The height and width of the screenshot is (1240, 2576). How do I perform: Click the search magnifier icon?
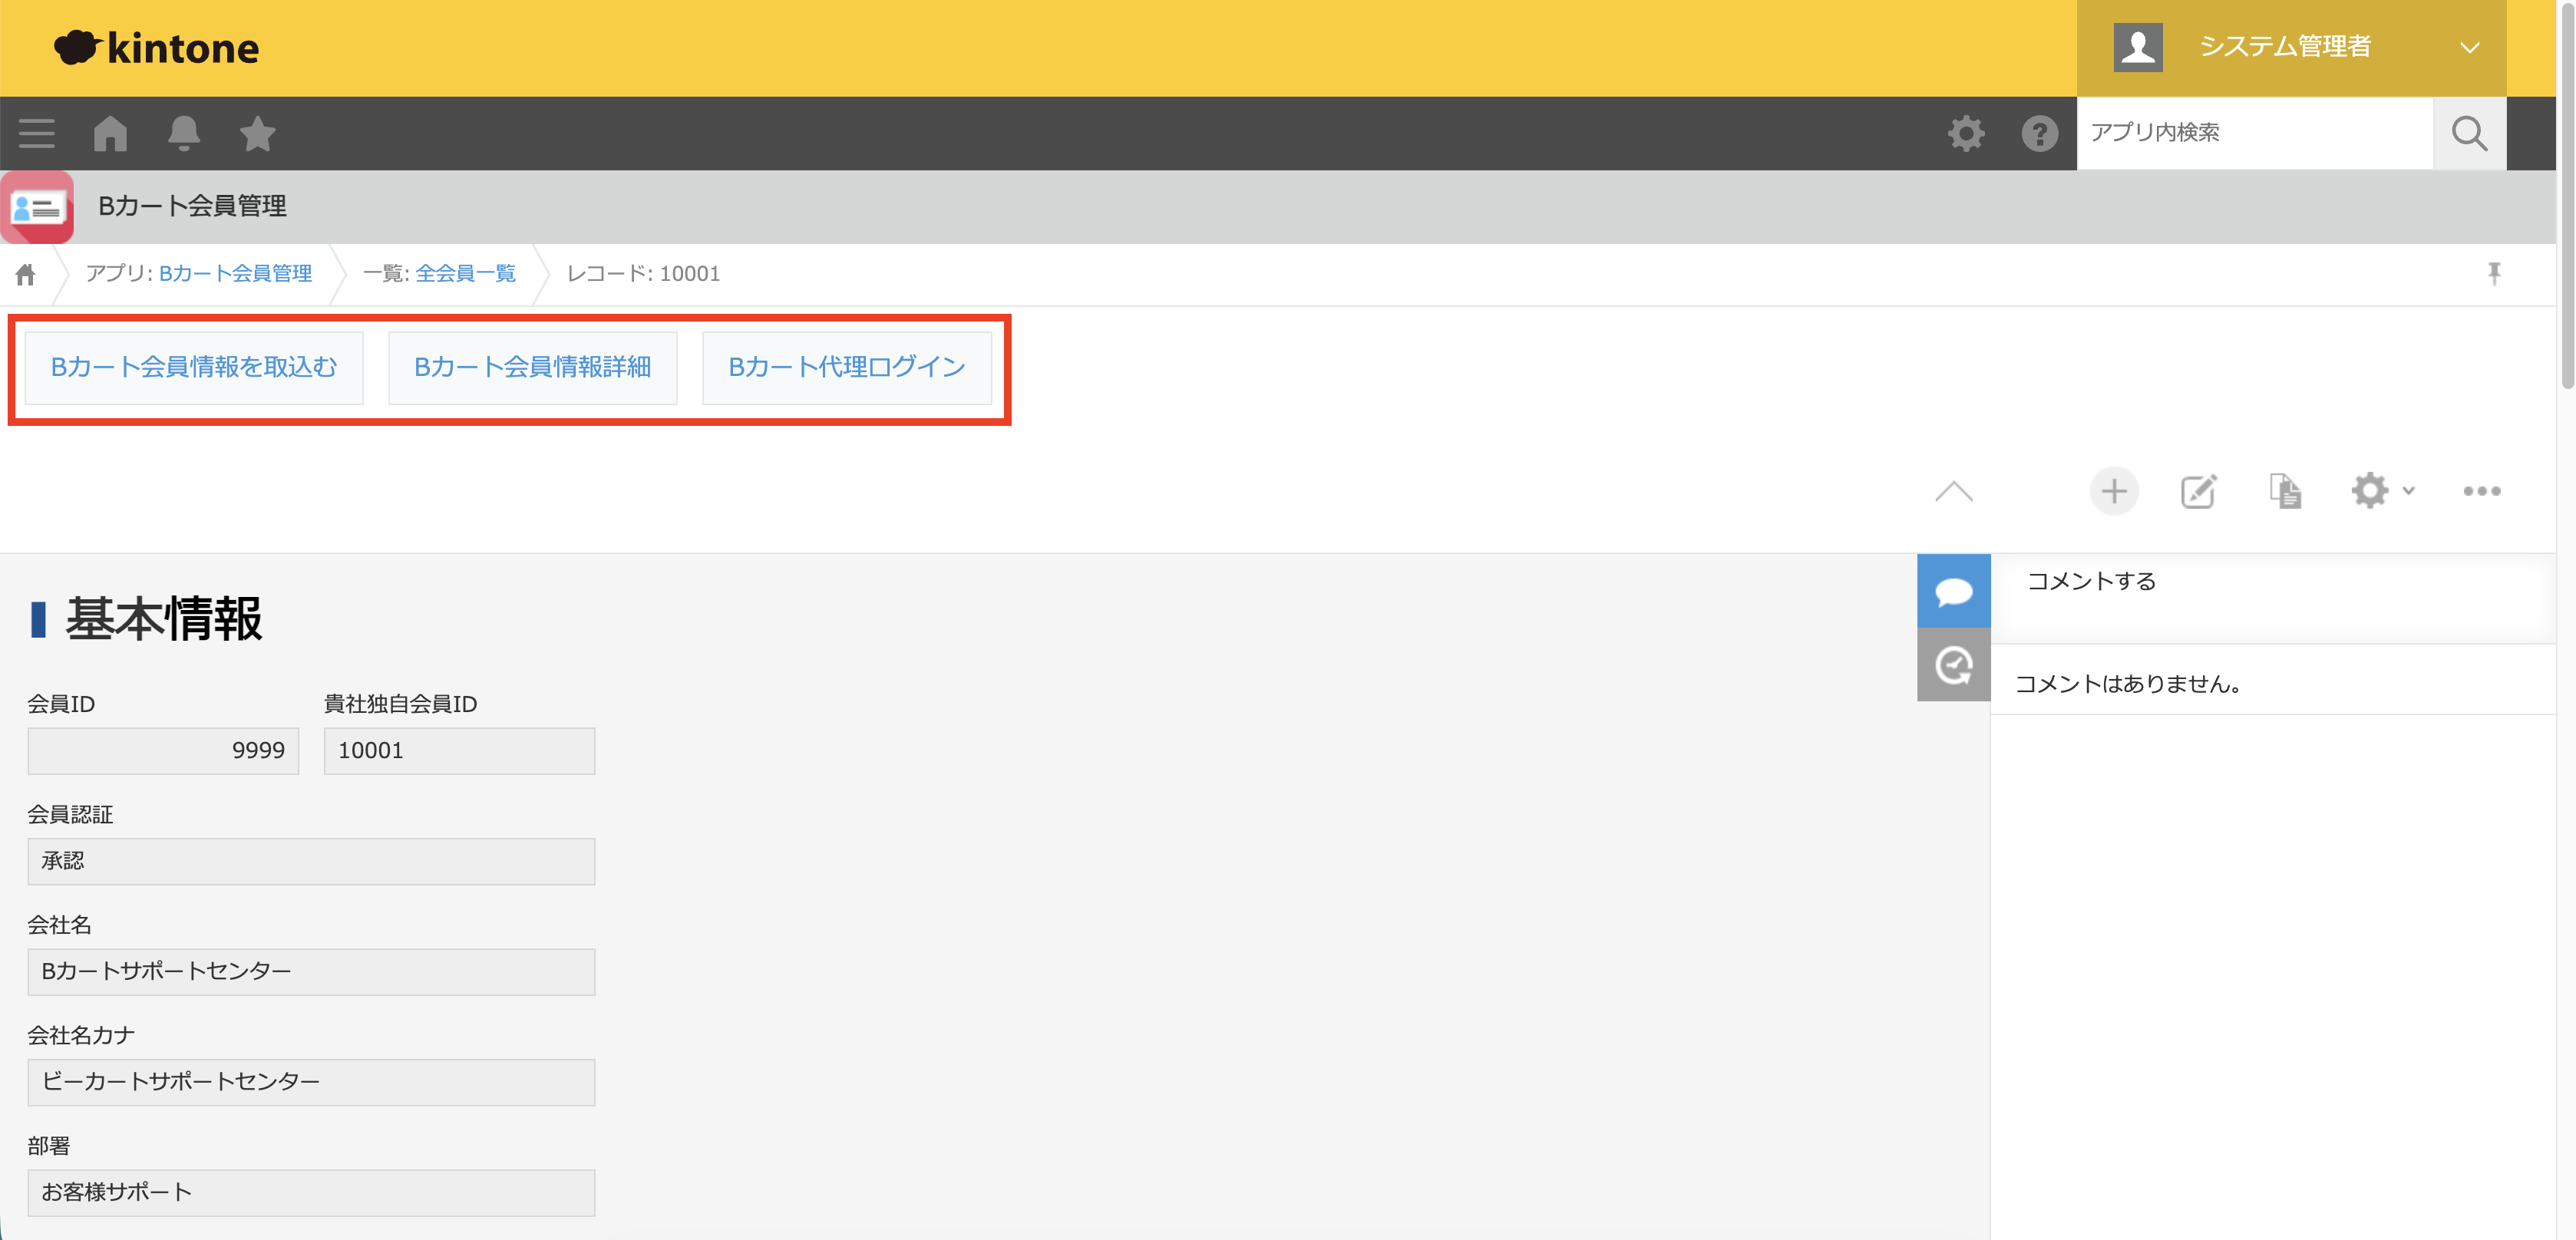point(2469,133)
